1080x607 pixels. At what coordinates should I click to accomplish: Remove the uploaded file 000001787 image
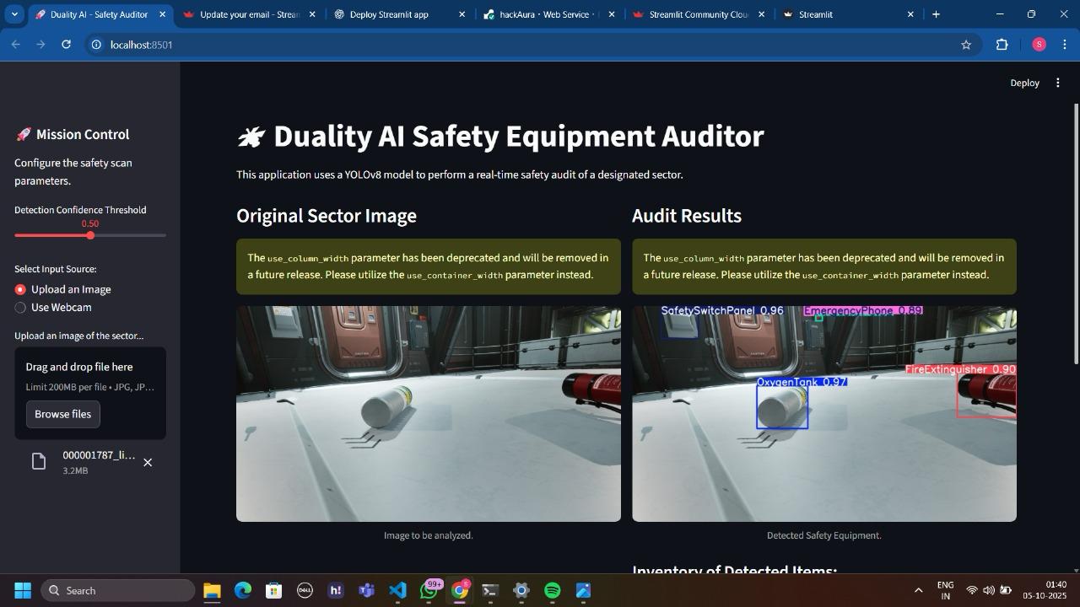148,462
